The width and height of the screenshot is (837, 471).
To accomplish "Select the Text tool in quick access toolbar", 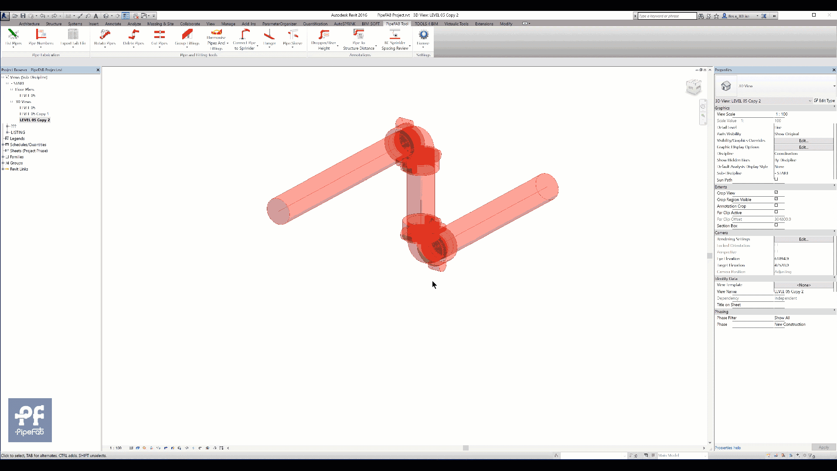I will click(96, 16).
